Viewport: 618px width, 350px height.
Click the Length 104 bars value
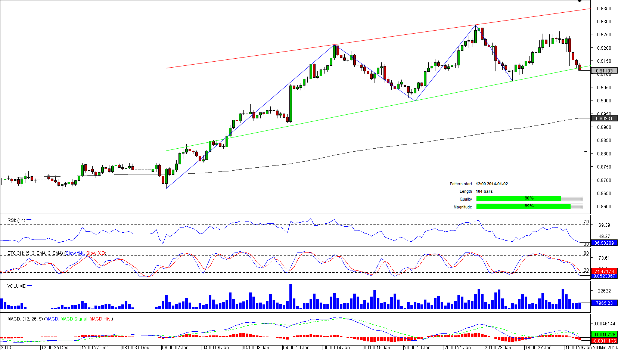coord(484,191)
